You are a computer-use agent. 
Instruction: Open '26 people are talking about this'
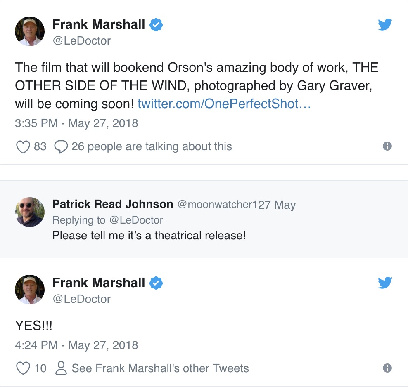[152, 146]
